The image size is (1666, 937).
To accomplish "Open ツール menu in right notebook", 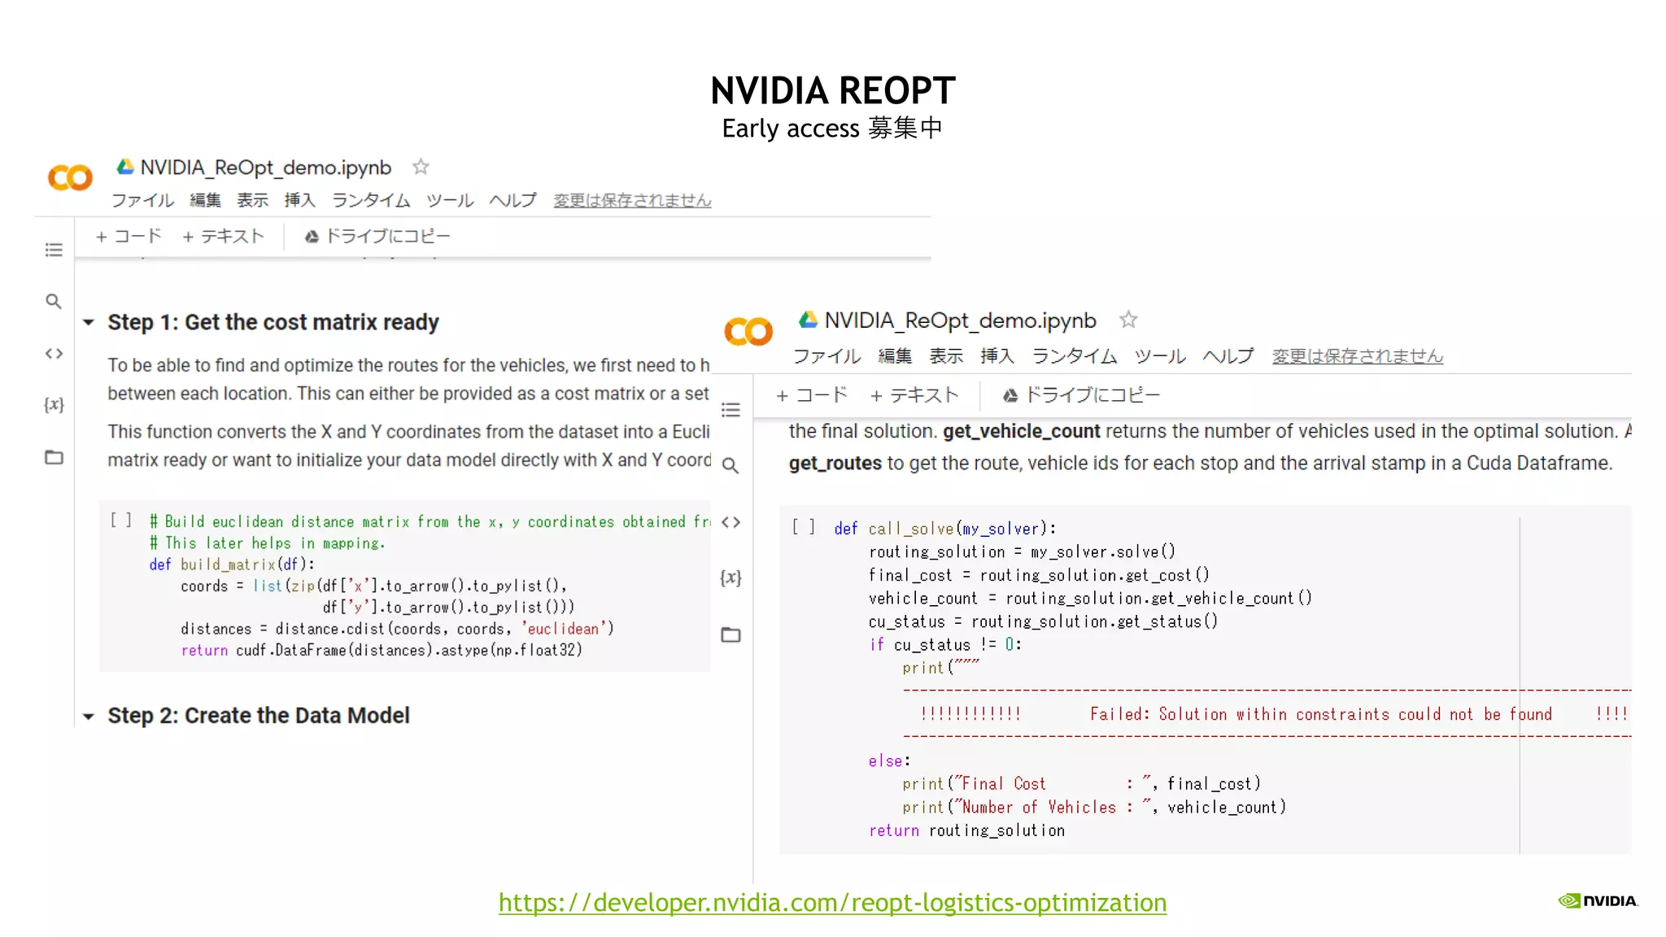I will pyautogui.click(x=1160, y=356).
